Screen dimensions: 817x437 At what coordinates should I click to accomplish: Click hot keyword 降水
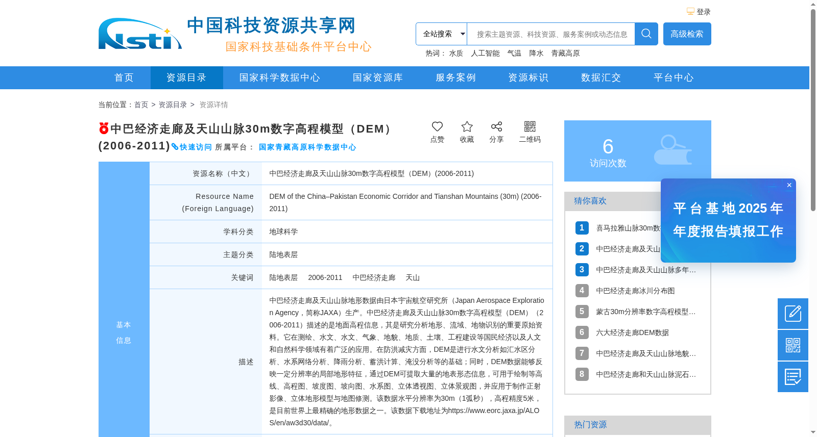(x=536, y=53)
